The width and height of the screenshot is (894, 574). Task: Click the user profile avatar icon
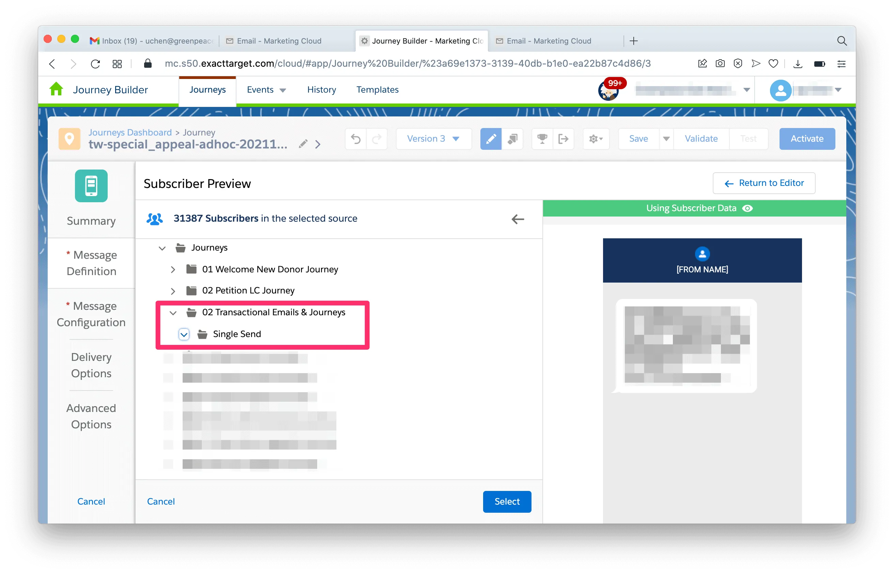tap(780, 90)
